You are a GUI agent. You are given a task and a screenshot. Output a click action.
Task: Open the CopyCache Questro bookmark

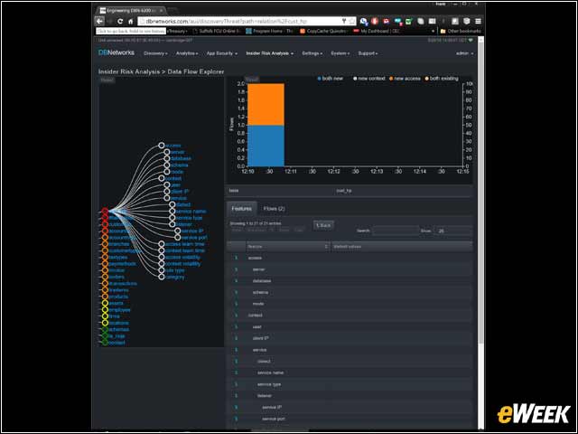(x=323, y=32)
